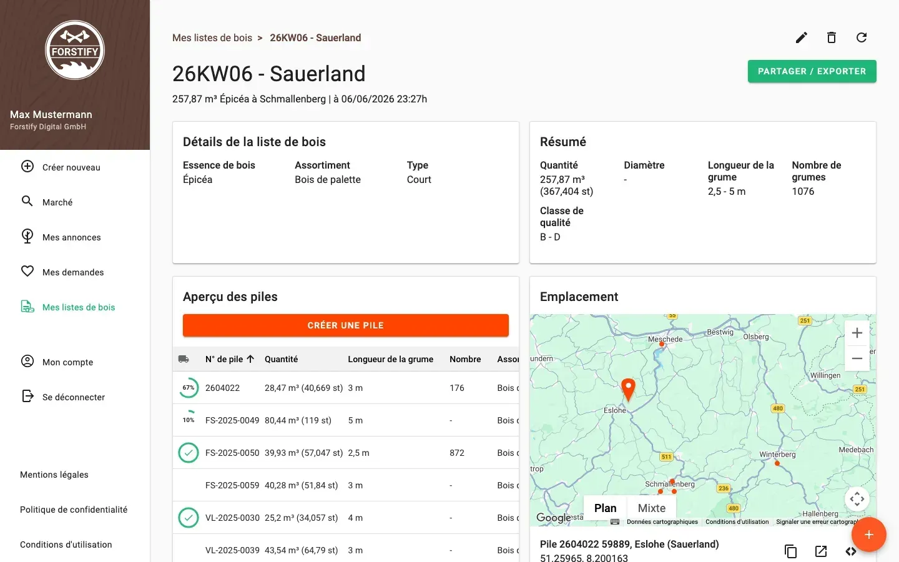
Task: Click the Winterberg marker on the map
Action: tap(777, 463)
